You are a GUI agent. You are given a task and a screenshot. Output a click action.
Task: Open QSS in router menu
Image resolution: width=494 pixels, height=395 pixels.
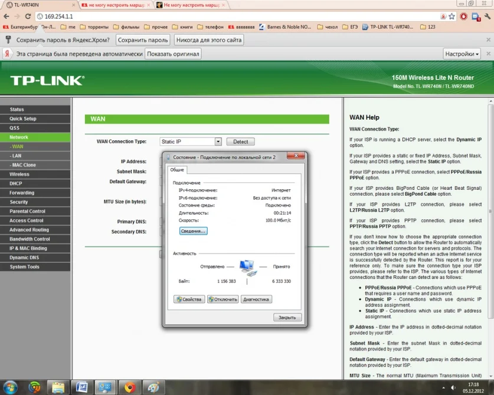point(35,128)
